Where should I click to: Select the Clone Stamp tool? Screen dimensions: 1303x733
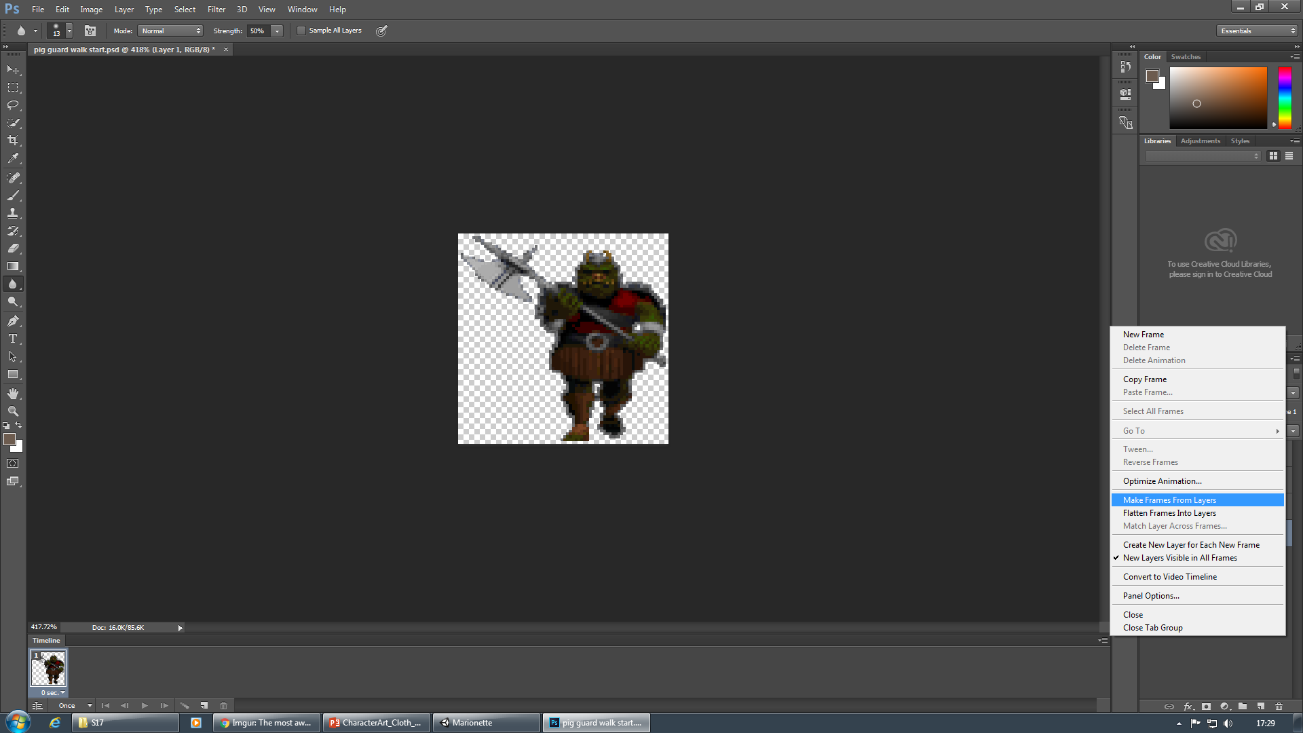(x=13, y=213)
